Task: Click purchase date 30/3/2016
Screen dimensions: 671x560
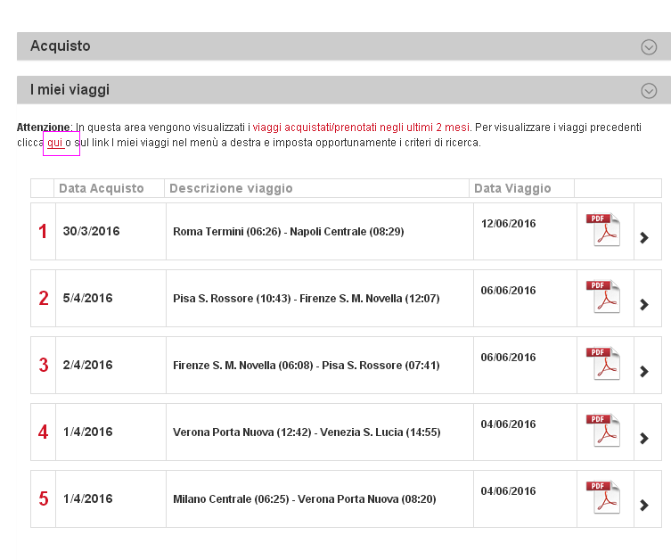Action: tap(91, 231)
